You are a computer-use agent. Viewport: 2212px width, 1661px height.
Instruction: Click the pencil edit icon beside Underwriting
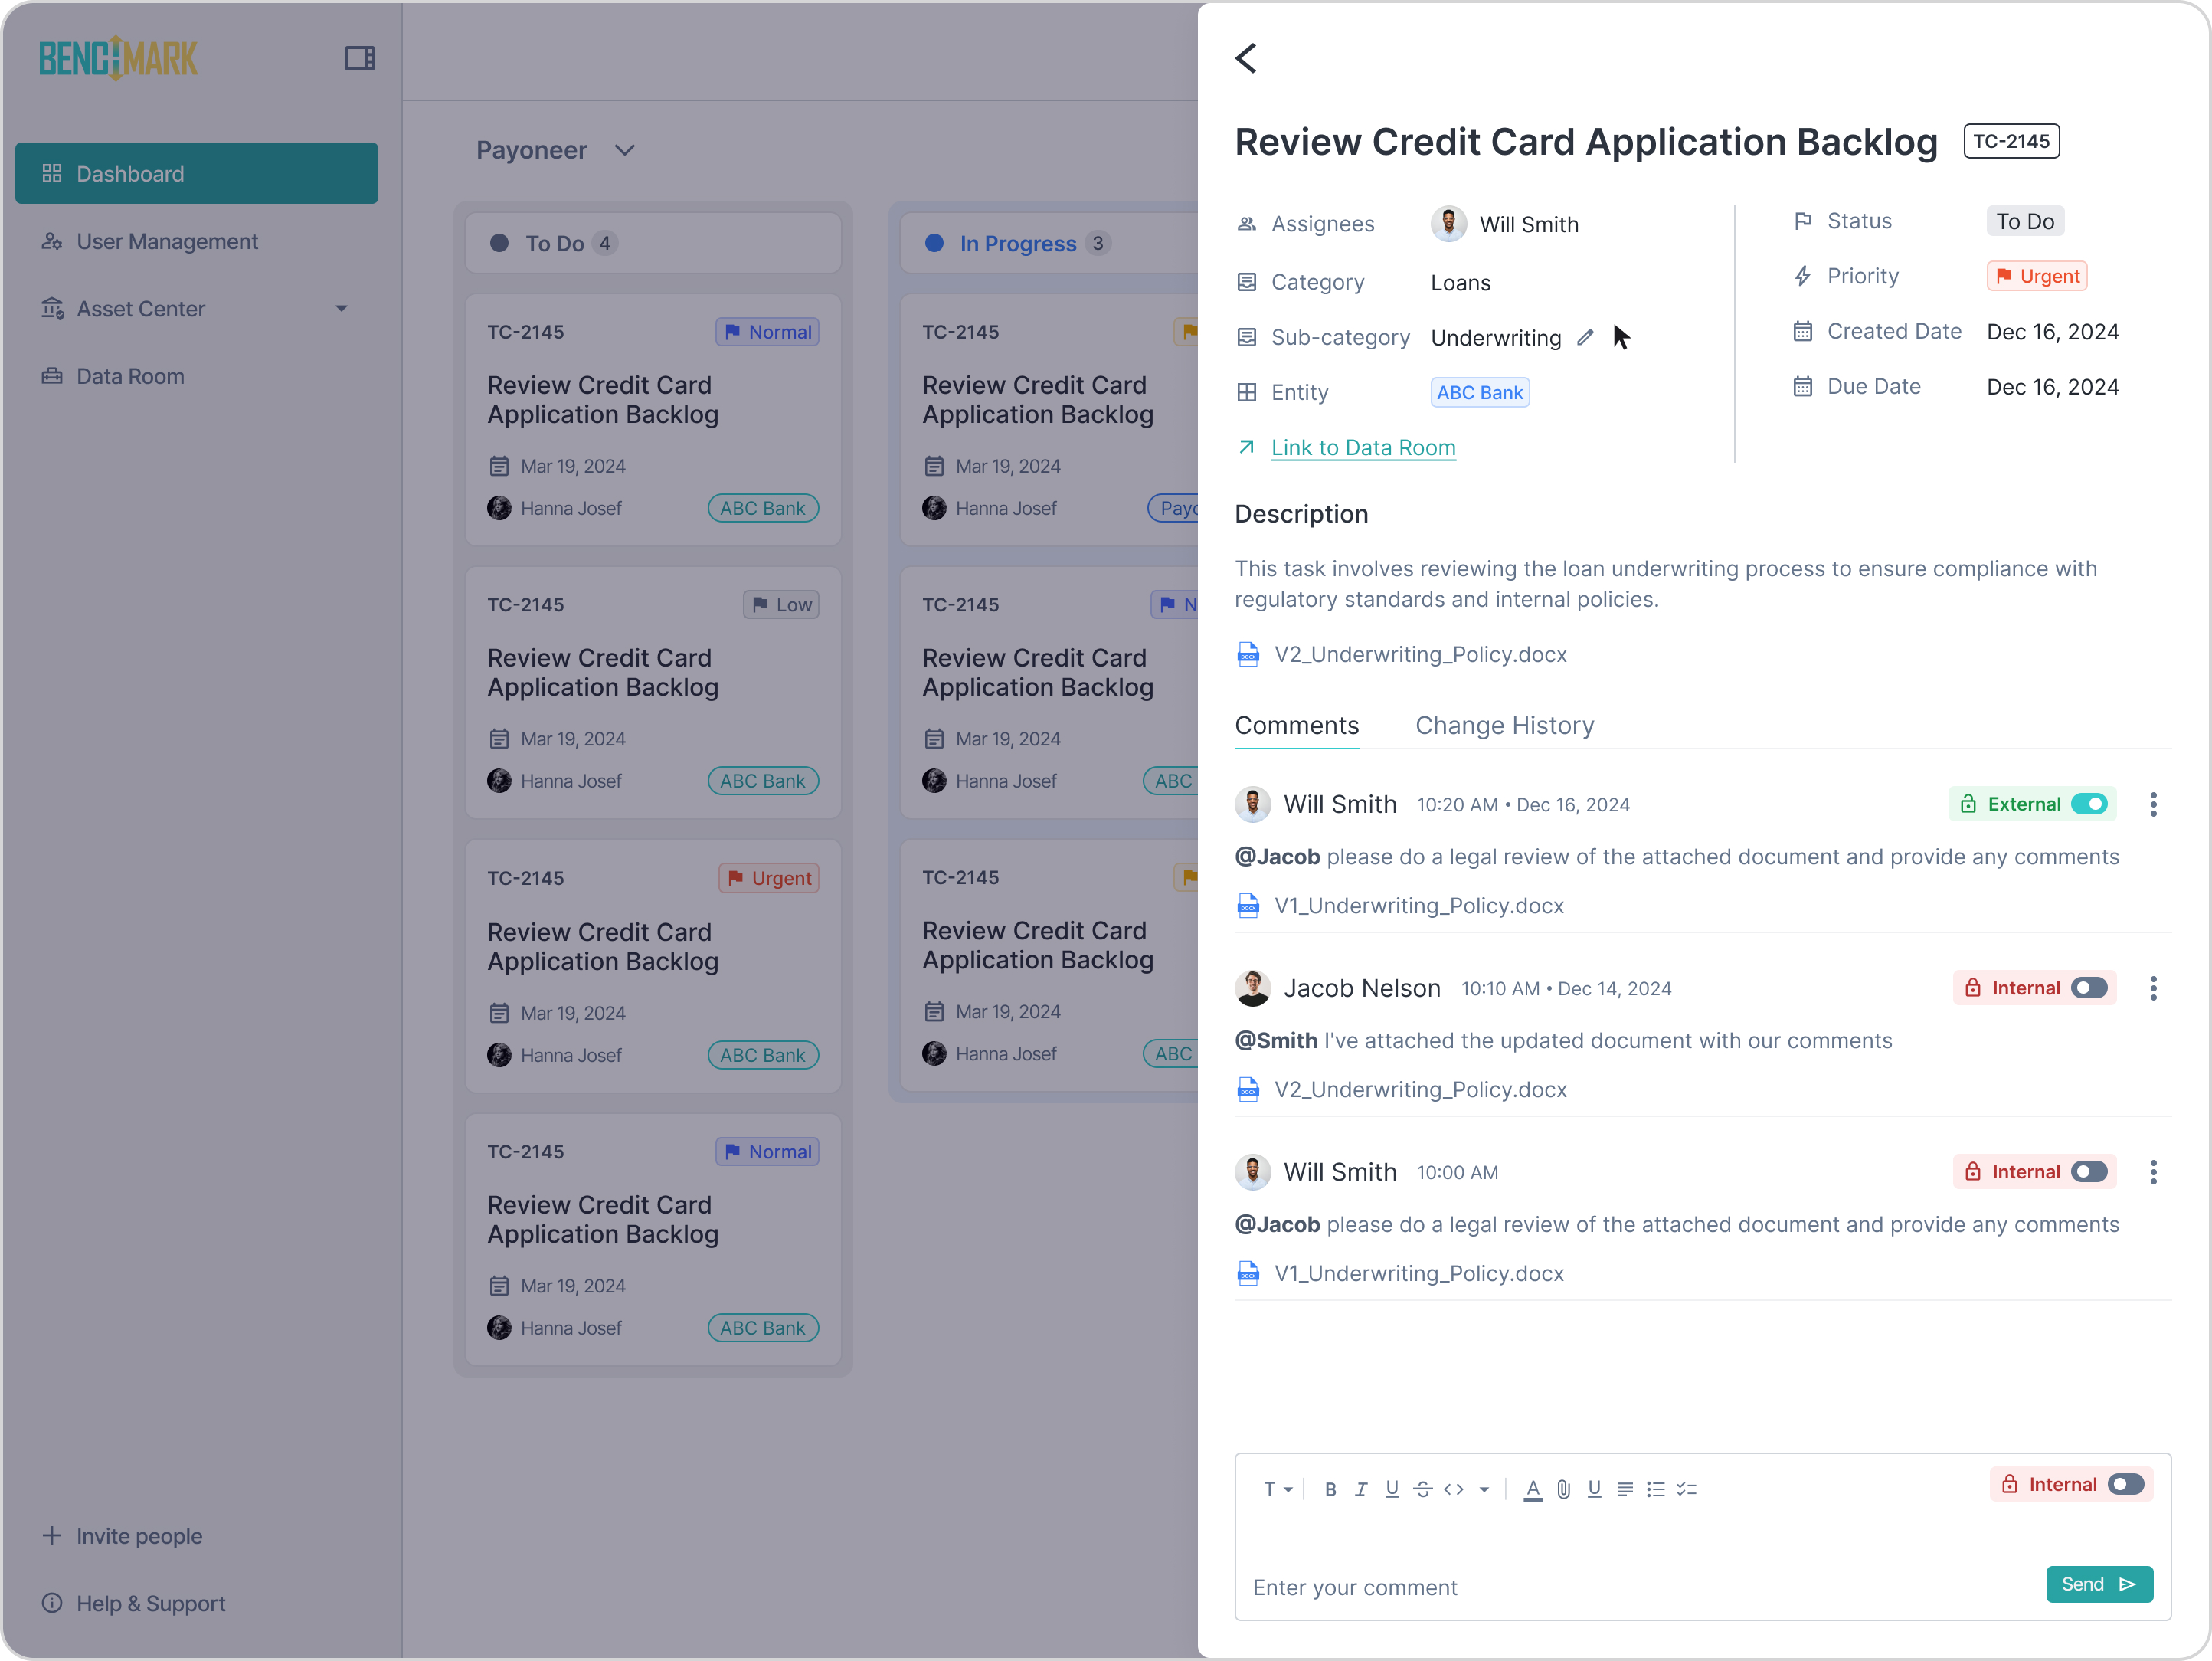point(1585,338)
